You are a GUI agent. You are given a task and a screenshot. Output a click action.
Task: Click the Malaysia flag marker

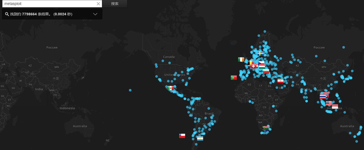coord(329,103)
